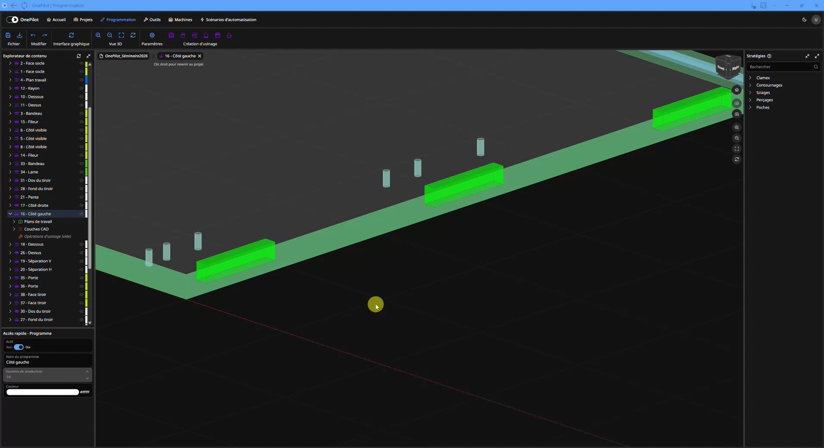This screenshot has height=448, width=824.
Task: Select 38 - Face tiroir in the explorer
Action: [33, 295]
